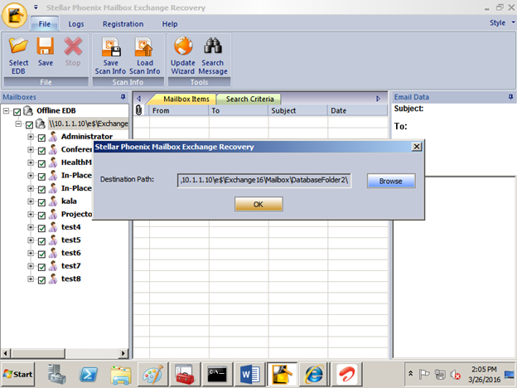Expand the test8 mailbox node
Screen dimensions: 517x388
click(x=31, y=279)
